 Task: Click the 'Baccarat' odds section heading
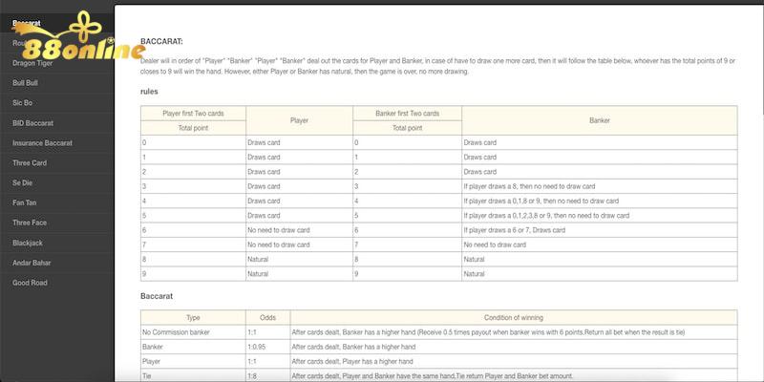coord(157,296)
